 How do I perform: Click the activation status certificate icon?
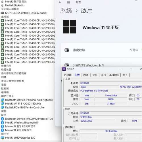click(x=67, y=50)
